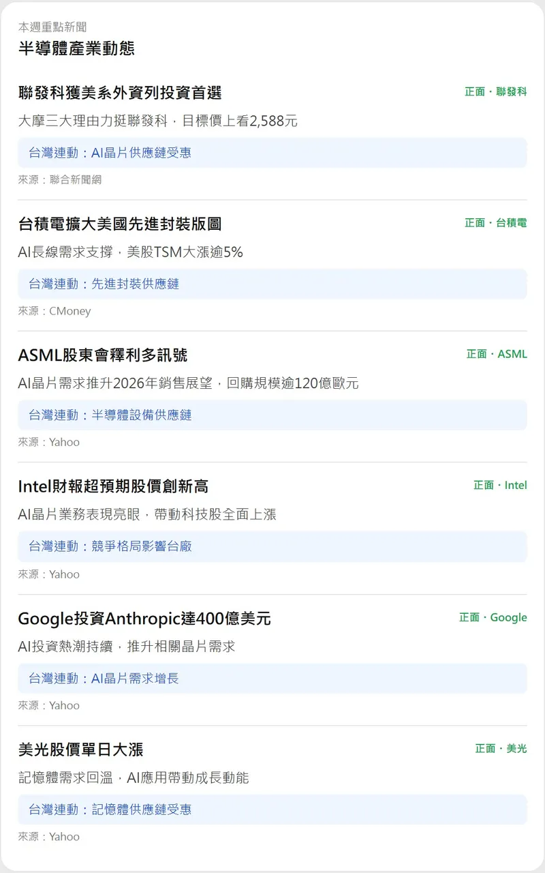Click the 正面・美光 sentiment tag
This screenshot has width=545, height=873.
(x=501, y=748)
